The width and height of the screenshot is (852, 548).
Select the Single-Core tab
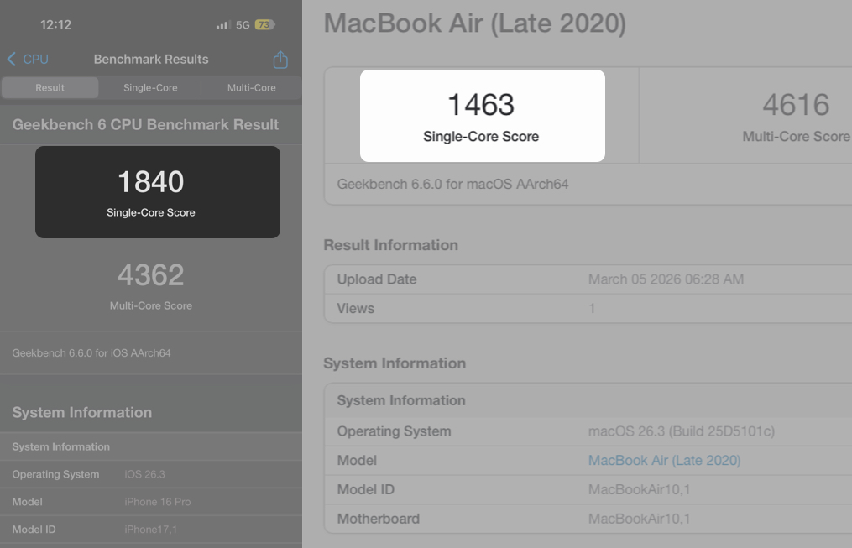pyautogui.click(x=150, y=87)
